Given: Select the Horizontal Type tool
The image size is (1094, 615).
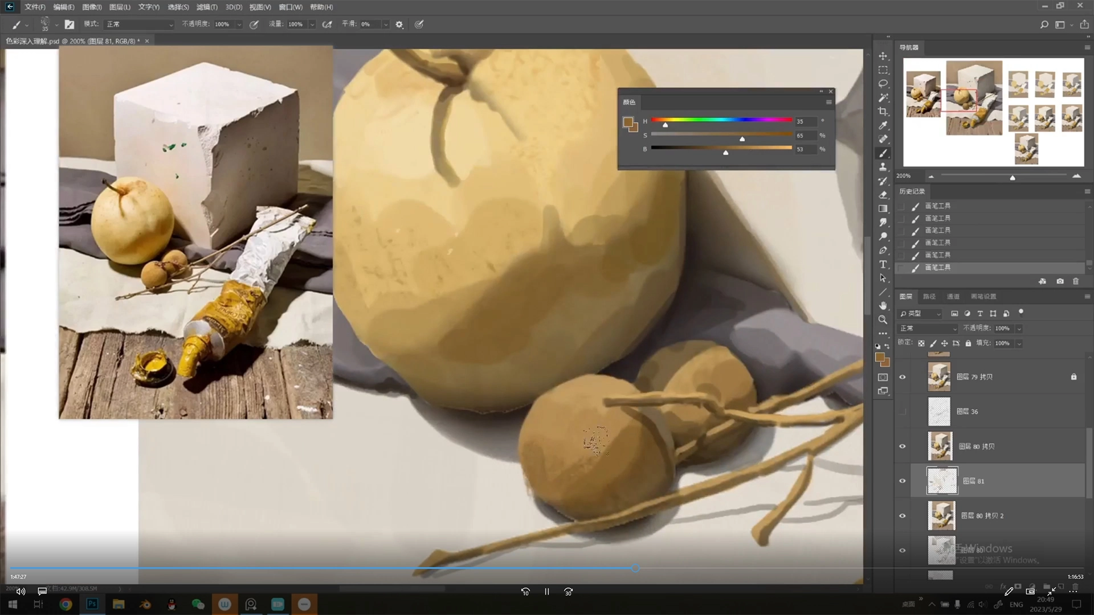Looking at the screenshot, I should 883,265.
